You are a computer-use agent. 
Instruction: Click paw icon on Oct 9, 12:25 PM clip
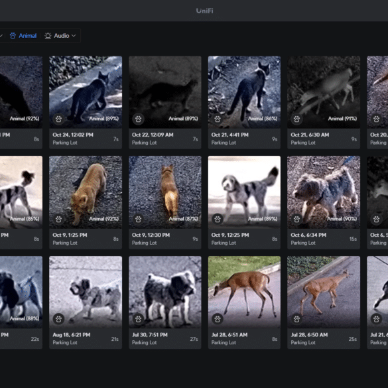(x=218, y=219)
